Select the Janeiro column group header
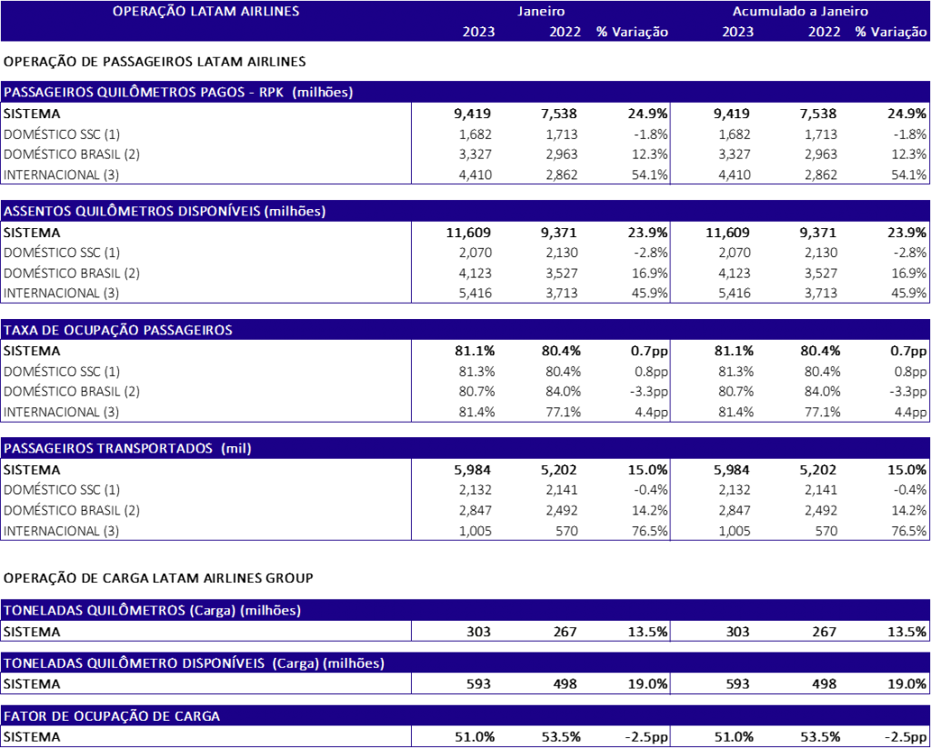931x748 pixels. click(541, 12)
